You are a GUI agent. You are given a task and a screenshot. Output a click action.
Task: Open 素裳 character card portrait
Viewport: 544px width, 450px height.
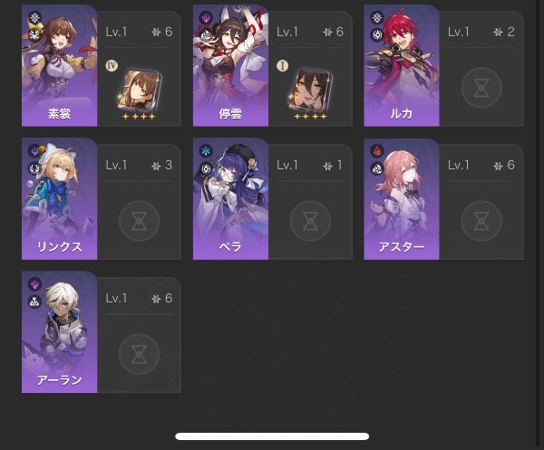(59, 65)
